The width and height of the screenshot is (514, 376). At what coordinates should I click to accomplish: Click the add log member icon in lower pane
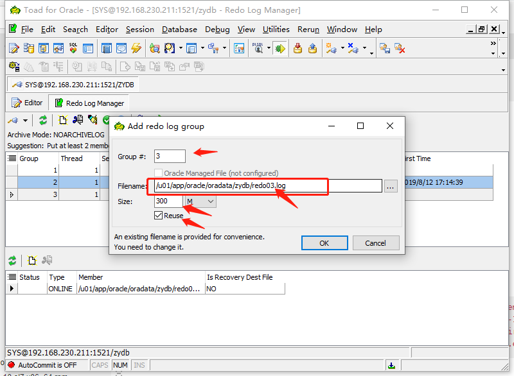click(x=31, y=261)
